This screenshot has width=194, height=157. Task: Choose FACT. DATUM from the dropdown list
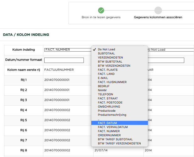[107, 123]
